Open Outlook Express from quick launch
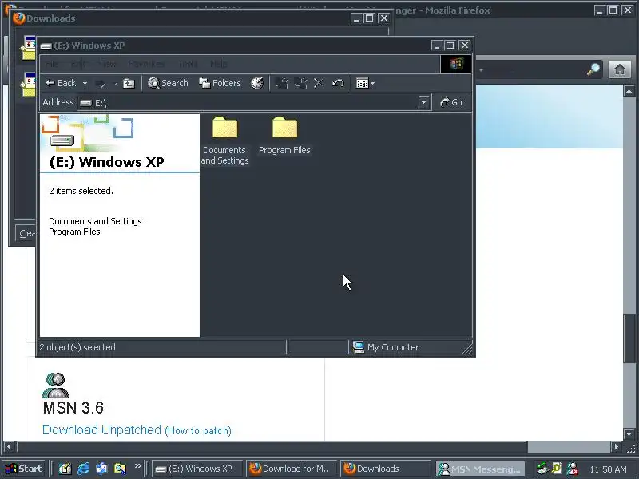This screenshot has width=639, height=479. [102, 469]
